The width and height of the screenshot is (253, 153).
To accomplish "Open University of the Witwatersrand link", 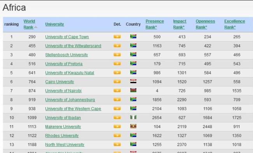I will point(73,46).
